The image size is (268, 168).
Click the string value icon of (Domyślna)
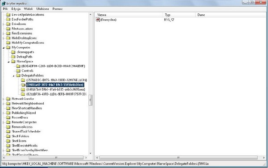click(98, 20)
